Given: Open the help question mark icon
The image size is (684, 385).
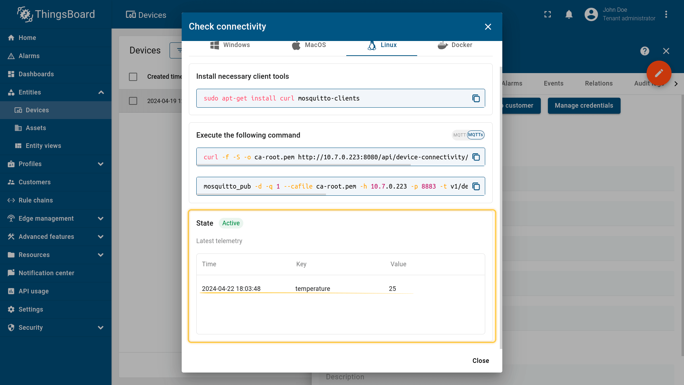Looking at the screenshot, I should click(644, 51).
